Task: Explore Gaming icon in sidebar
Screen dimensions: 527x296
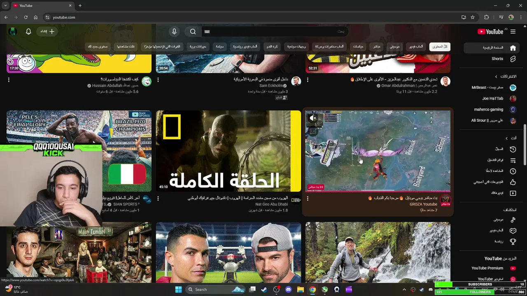Action: click(513, 231)
